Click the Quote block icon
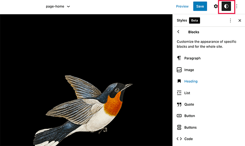 [x=179, y=104]
